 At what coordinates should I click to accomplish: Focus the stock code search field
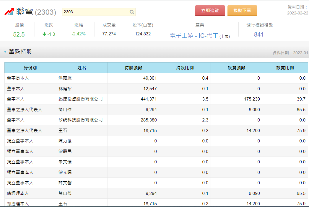(x=99, y=12)
